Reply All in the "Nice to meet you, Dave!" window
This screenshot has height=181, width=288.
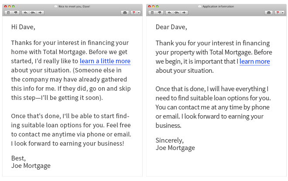pos(33,13)
